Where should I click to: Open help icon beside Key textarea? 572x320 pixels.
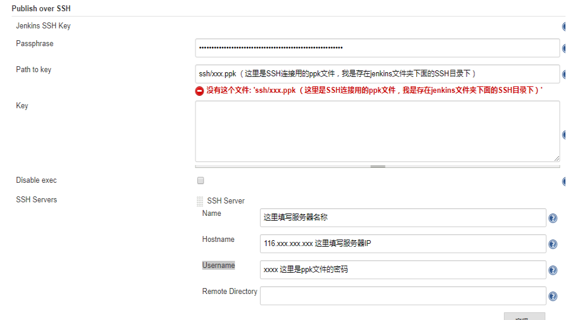click(564, 135)
